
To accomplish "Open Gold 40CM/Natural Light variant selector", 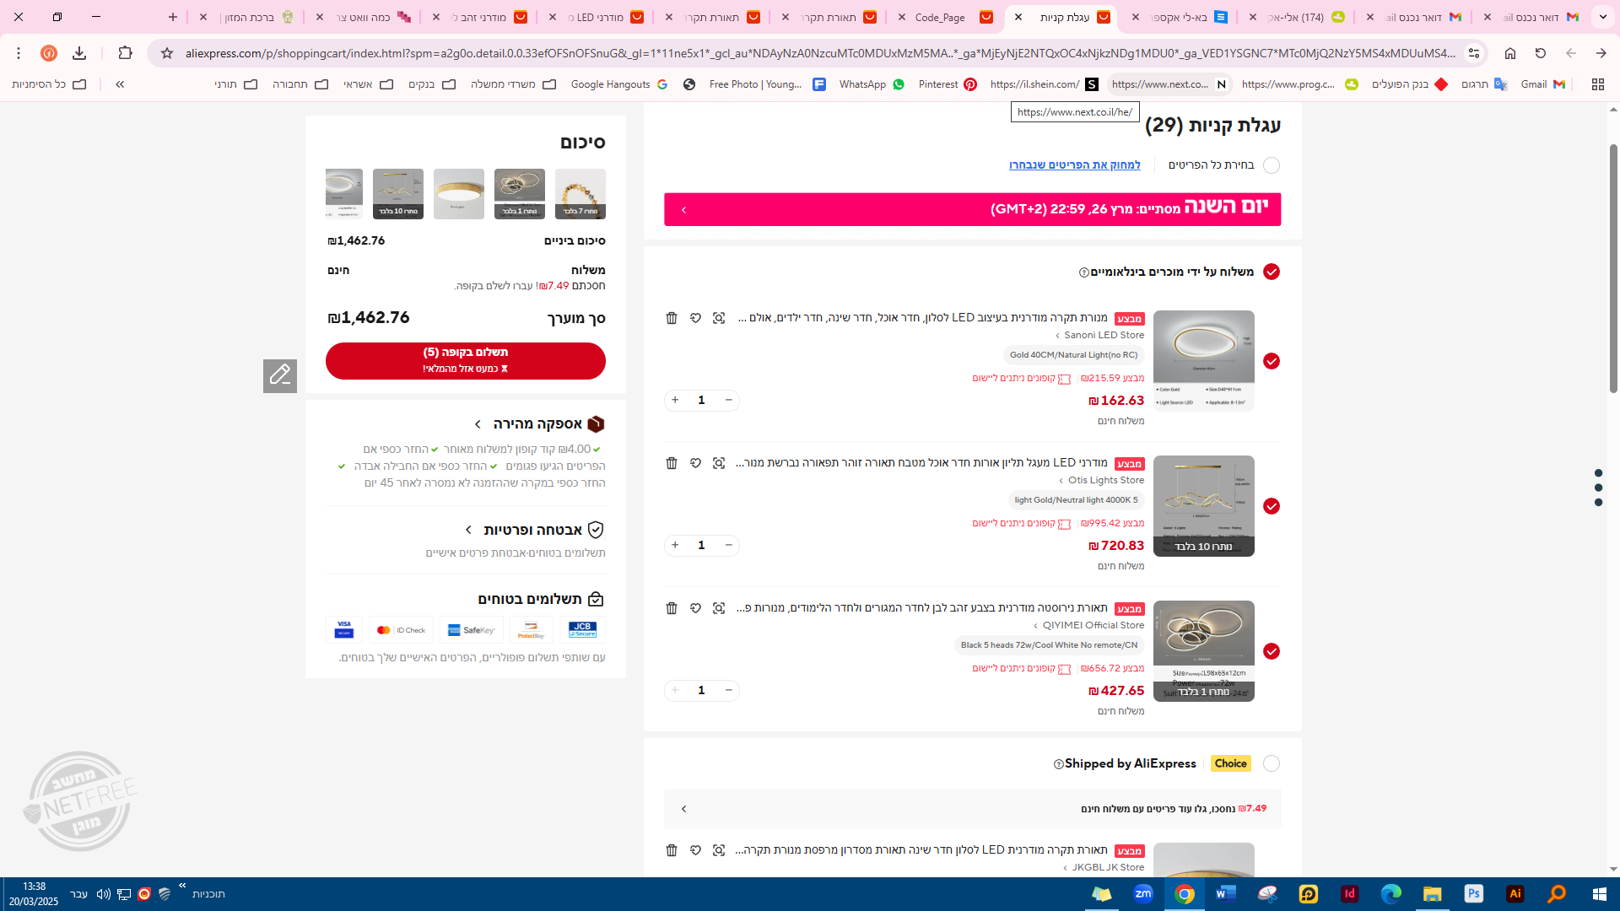I will (1073, 355).
